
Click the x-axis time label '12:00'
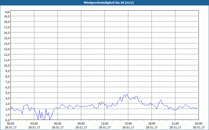(x=105, y=124)
